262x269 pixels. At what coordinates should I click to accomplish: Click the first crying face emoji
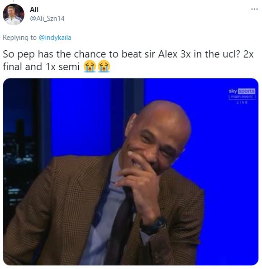point(90,66)
